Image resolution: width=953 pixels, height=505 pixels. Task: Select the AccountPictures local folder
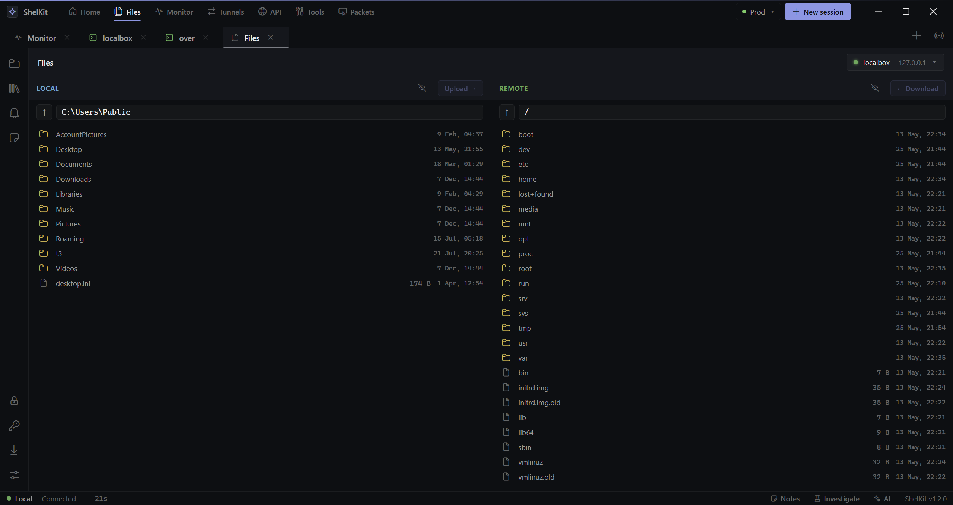pyautogui.click(x=260, y=134)
